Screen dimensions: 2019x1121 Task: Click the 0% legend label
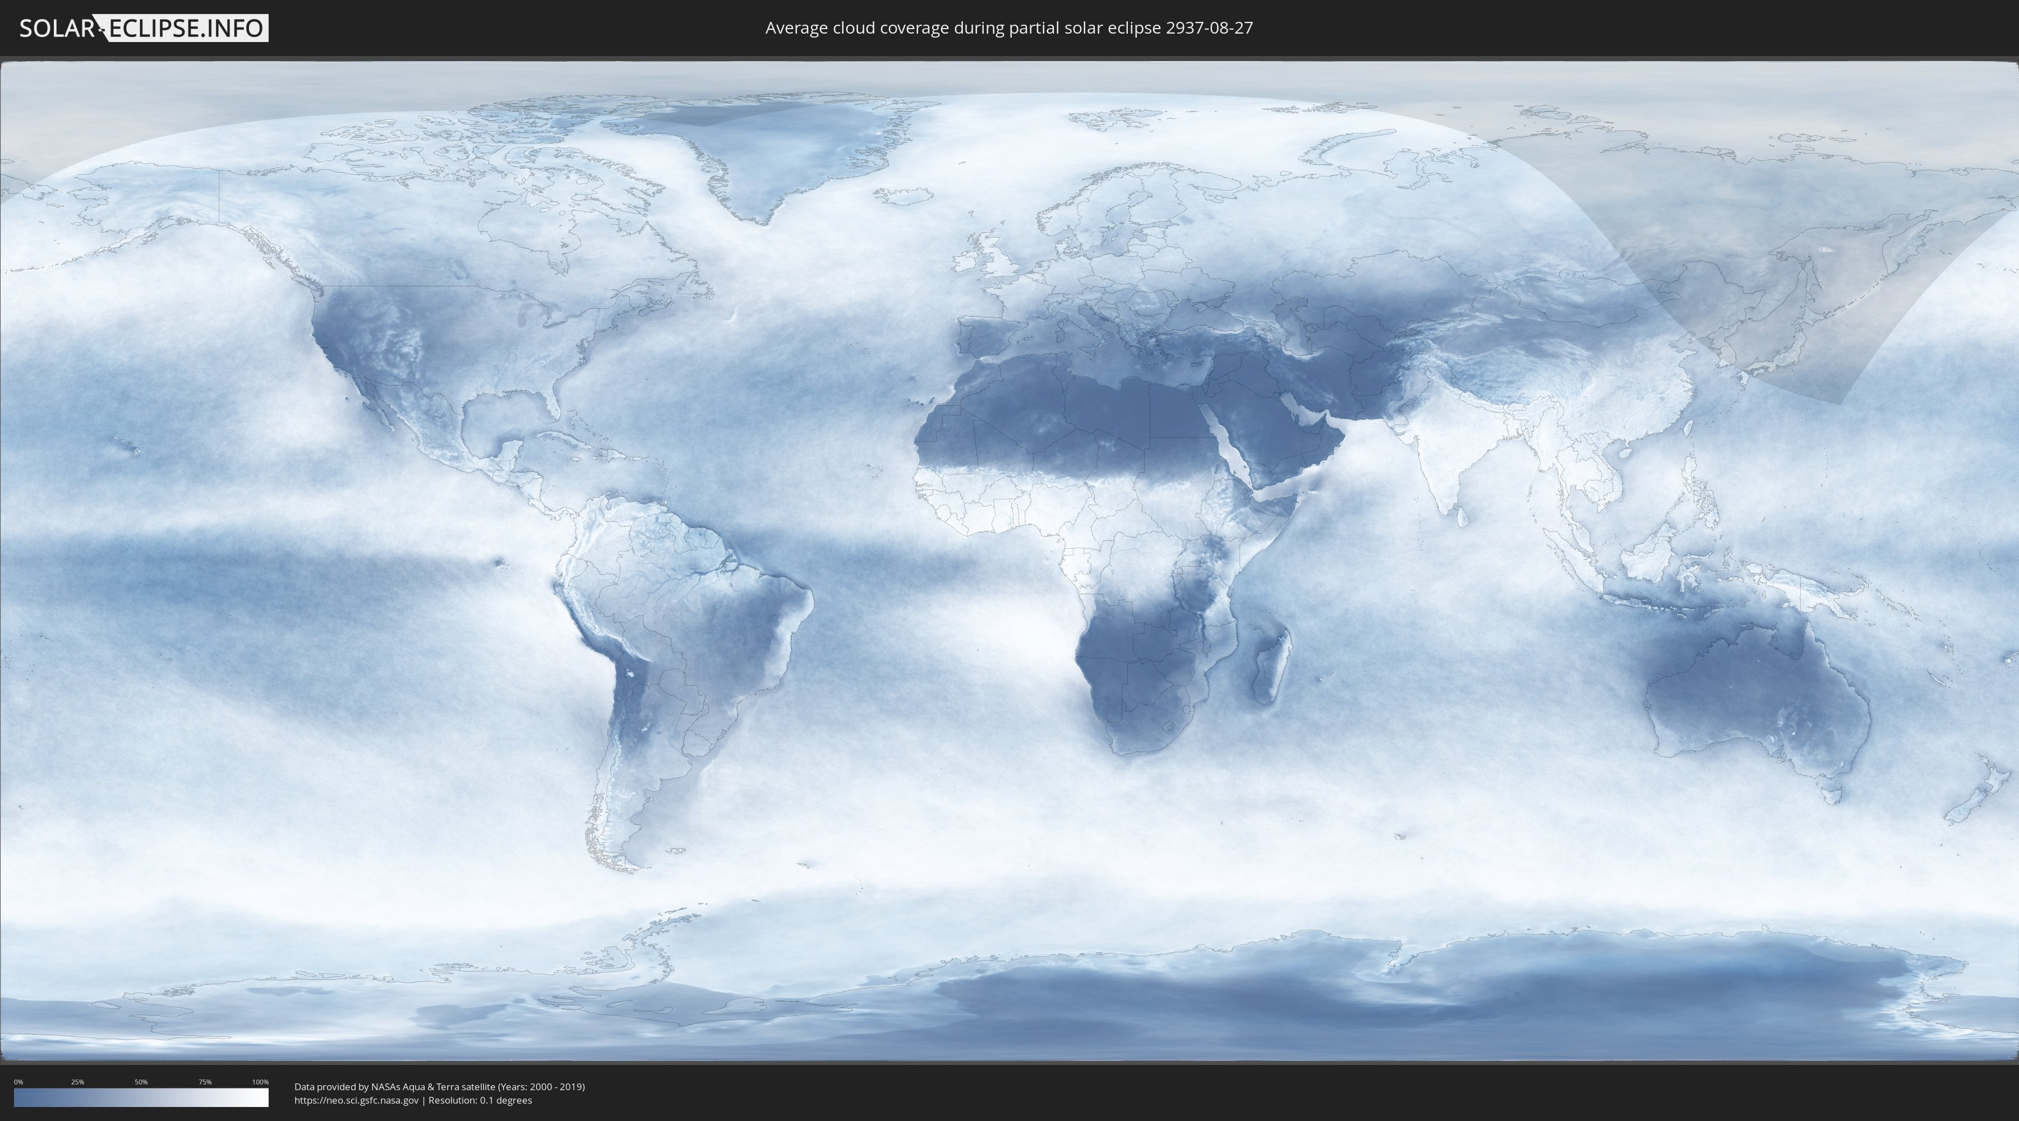[18, 1082]
